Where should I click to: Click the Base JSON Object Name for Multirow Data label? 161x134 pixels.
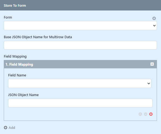tap(38, 37)
